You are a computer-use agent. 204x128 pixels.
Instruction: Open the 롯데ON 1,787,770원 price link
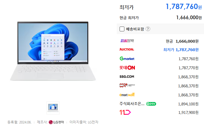tap(188, 68)
